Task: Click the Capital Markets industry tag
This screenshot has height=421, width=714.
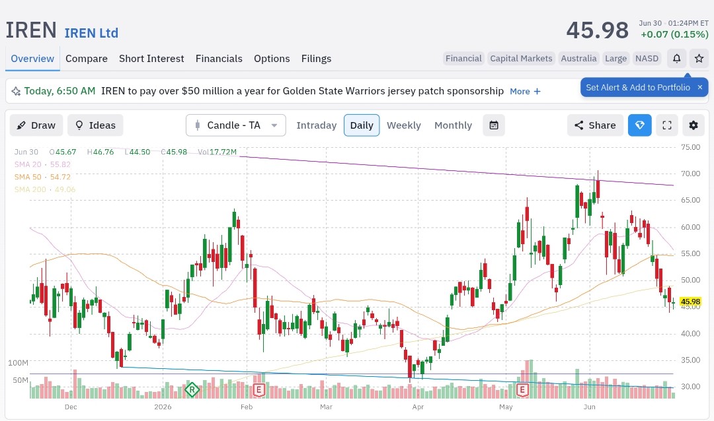Action: [x=522, y=59]
